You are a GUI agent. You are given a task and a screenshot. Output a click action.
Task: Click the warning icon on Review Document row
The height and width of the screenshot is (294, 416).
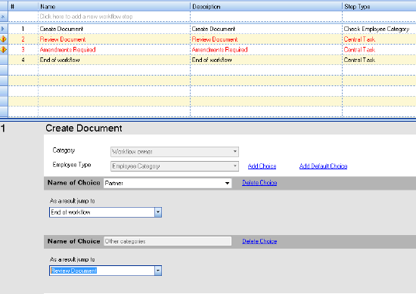pyautogui.click(x=4, y=39)
